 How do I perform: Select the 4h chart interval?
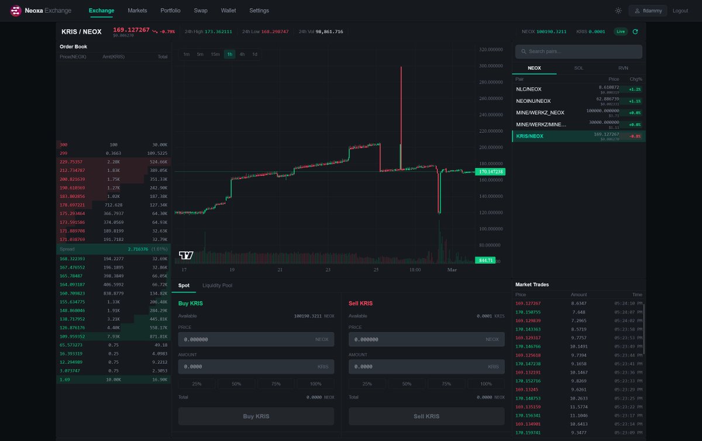click(x=242, y=54)
